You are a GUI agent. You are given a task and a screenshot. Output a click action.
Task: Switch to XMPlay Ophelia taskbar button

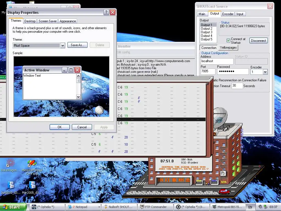pos(47,207)
